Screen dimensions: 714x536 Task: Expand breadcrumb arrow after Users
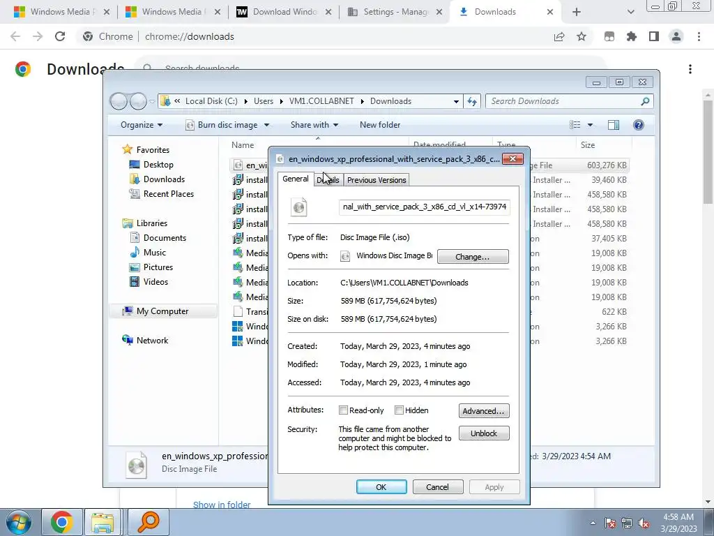(x=282, y=101)
